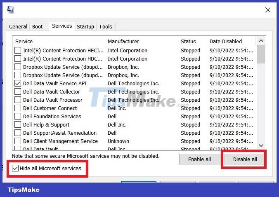The height and width of the screenshot is (197, 279).
Task: Click Stopped status of Dell Client Management Service
Action: (x=190, y=141)
